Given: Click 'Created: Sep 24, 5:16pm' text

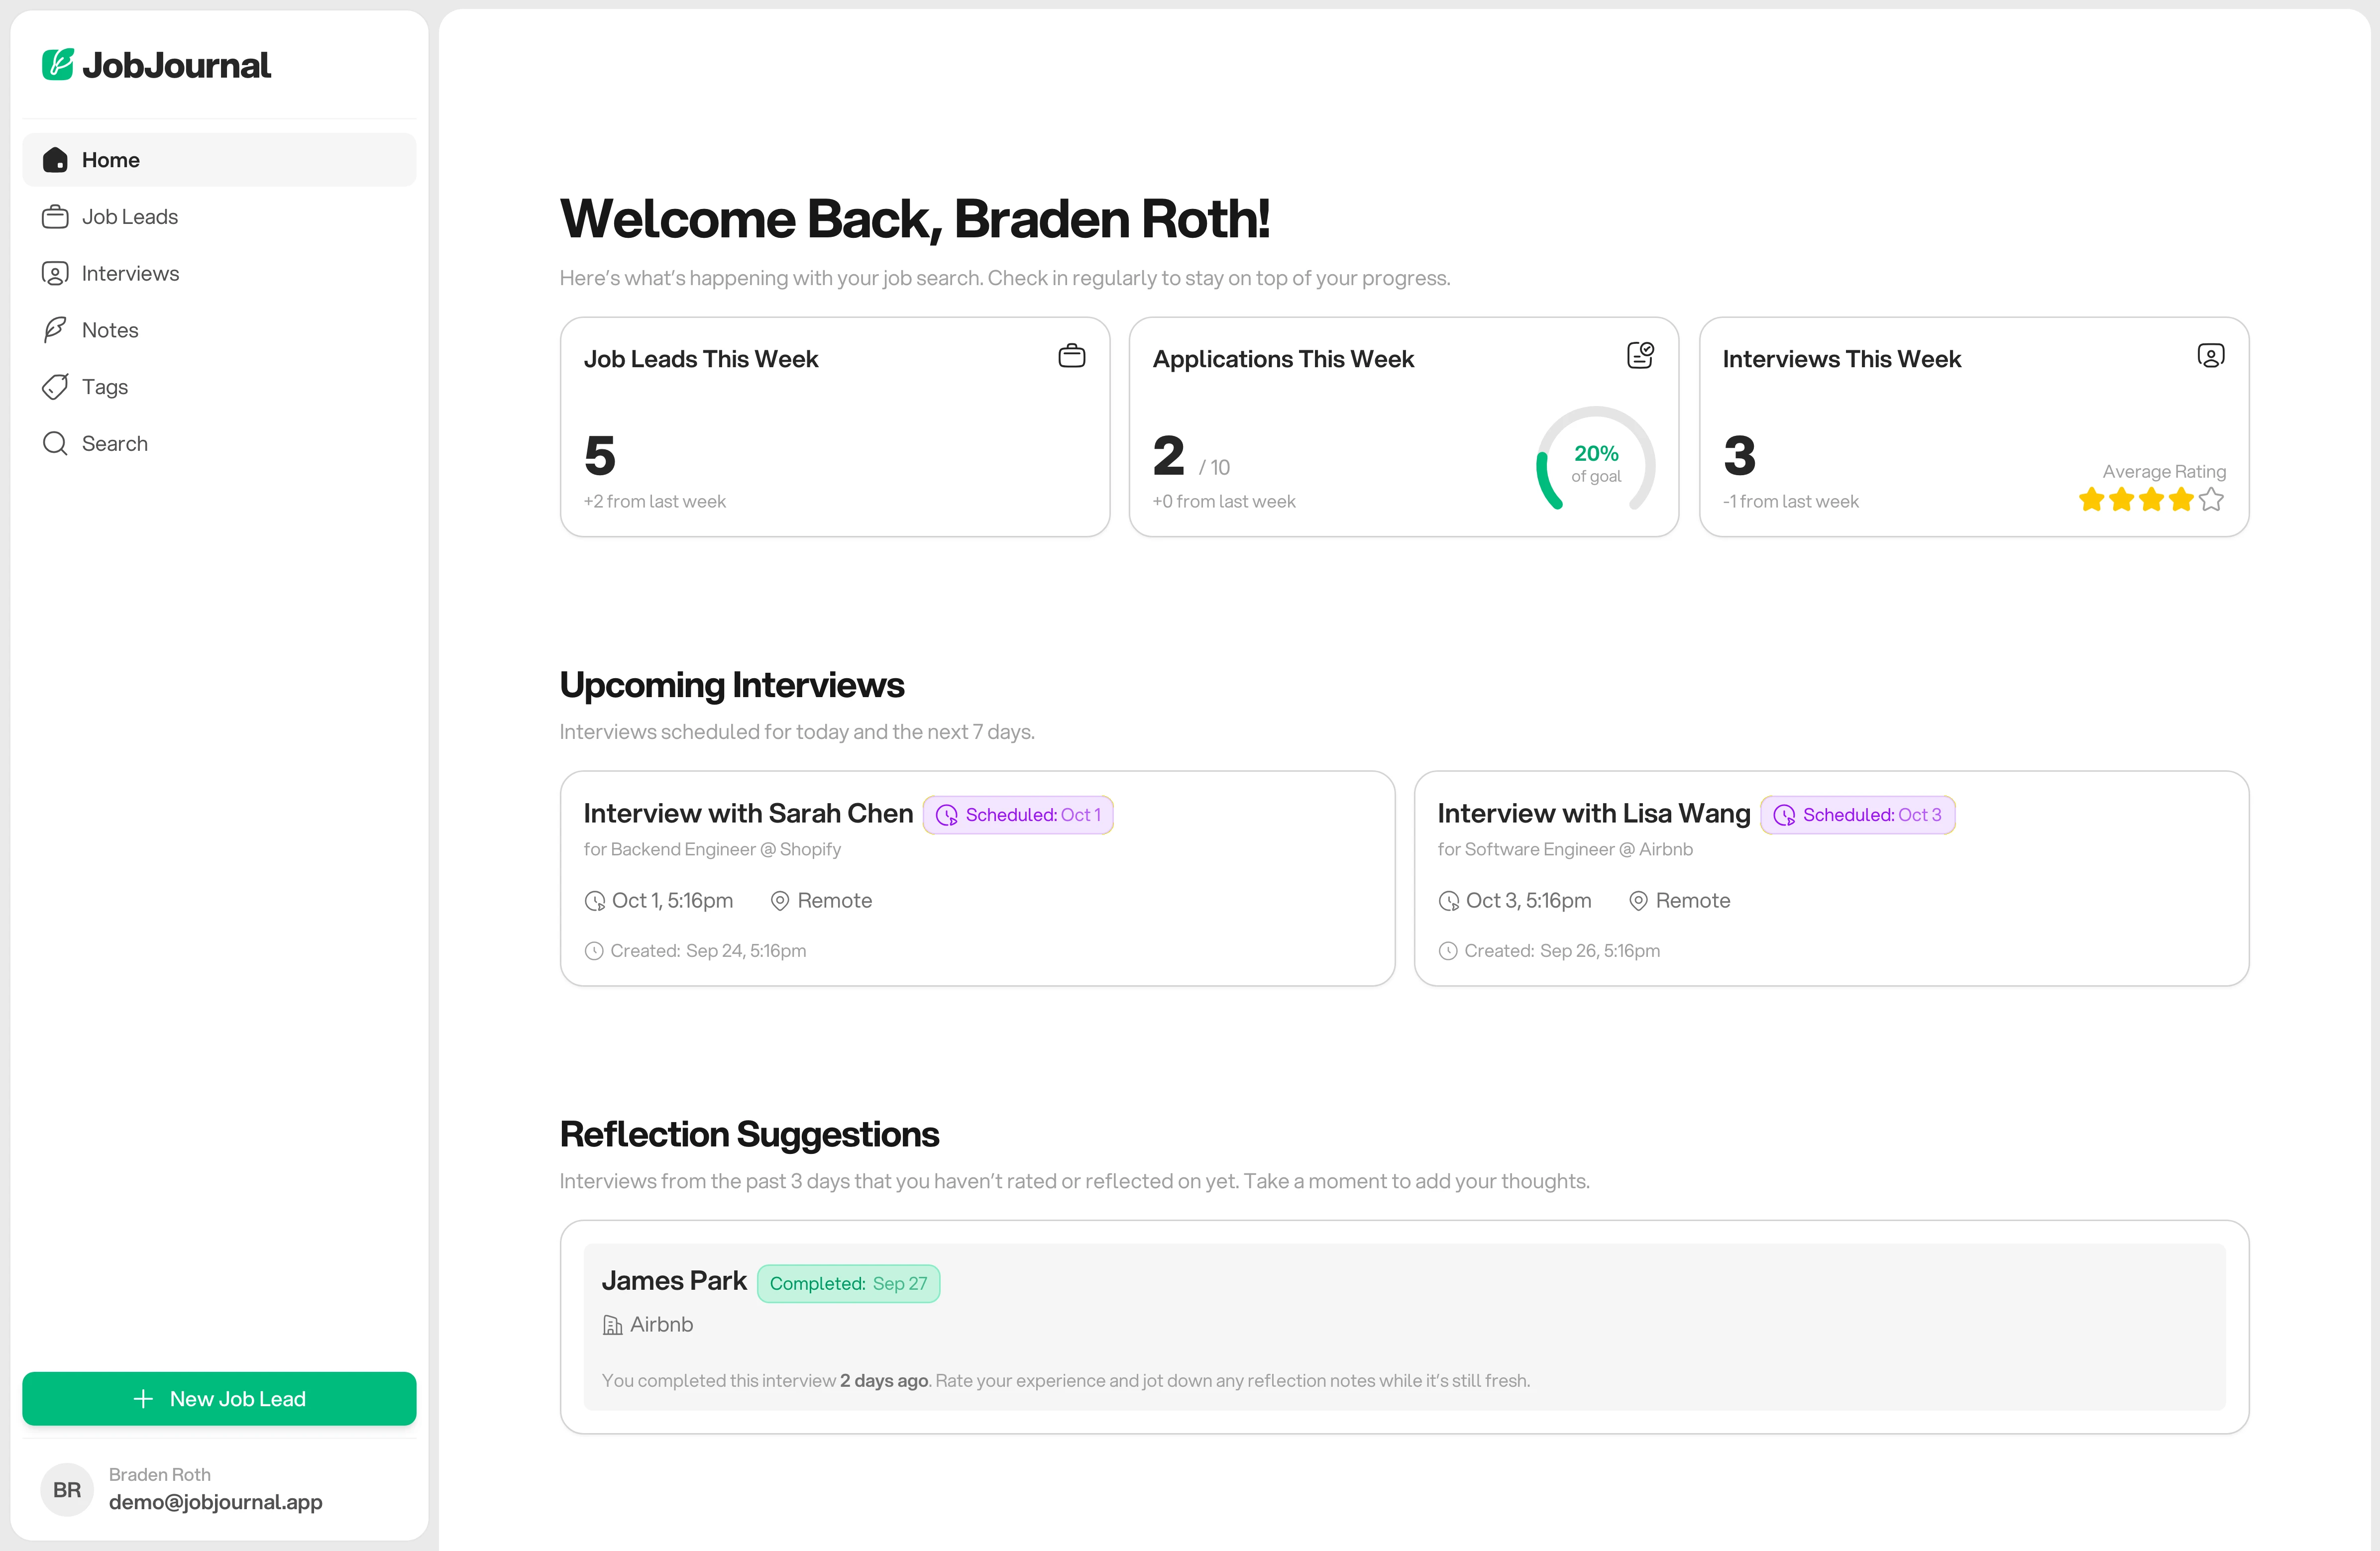Looking at the screenshot, I should pos(708,951).
